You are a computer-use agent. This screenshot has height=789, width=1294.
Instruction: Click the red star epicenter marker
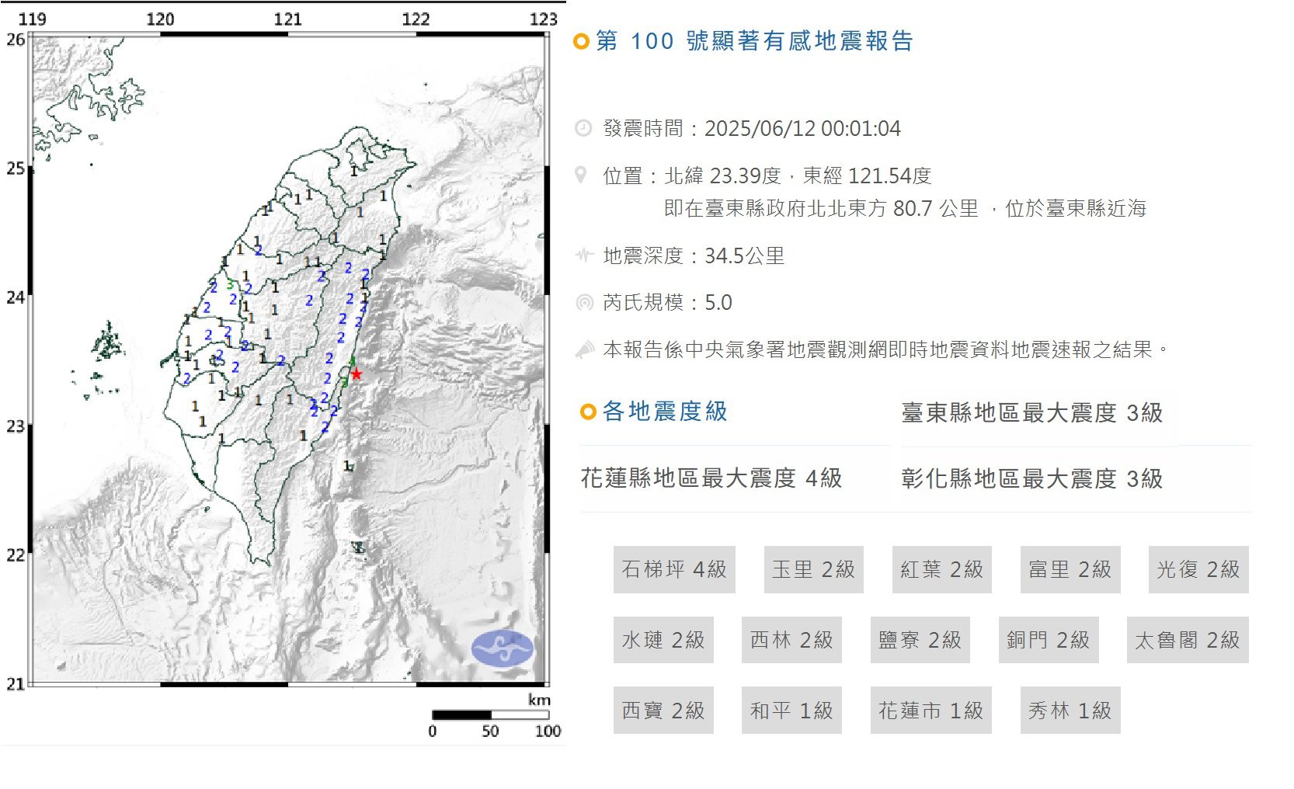coord(356,374)
